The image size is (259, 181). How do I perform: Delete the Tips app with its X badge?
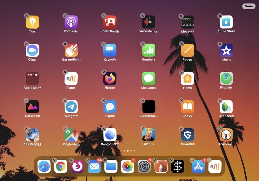click(x=26, y=16)
